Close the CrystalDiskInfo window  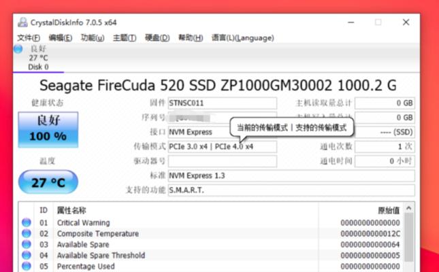tap(406, 22)
